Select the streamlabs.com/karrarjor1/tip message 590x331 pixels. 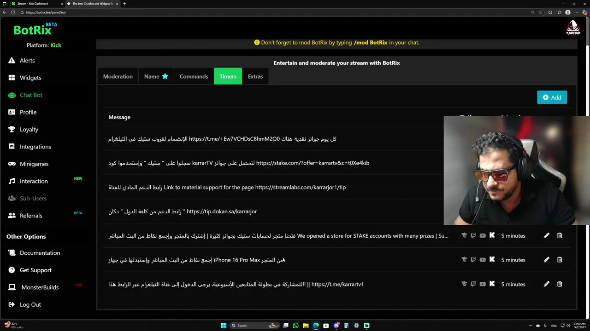tap(227, 187)
